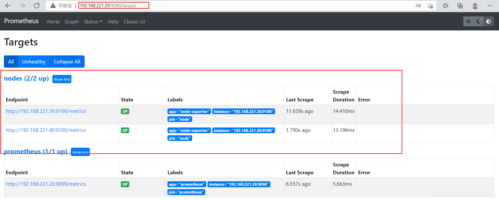This screenshot has height=200, width=499.
Task: Click the UP badge for 192.168.221.30
Action: [x=125, y=111]
